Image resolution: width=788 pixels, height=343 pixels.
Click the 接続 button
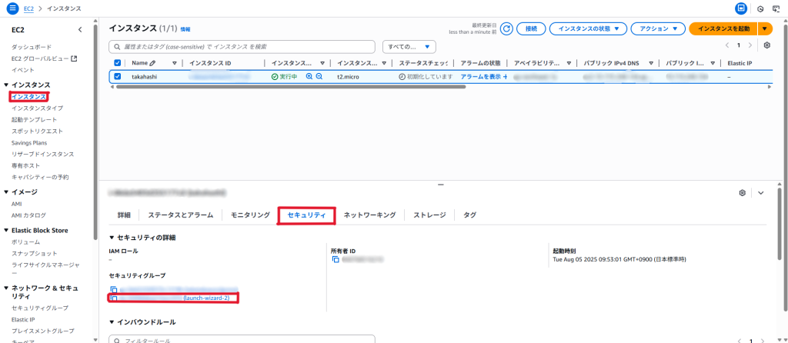point(531,28)
